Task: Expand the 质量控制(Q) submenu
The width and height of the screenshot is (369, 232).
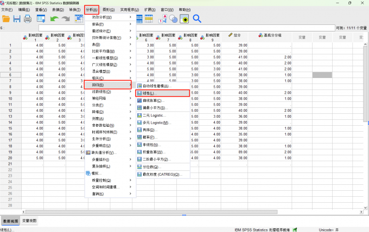Action: (110, 181)
